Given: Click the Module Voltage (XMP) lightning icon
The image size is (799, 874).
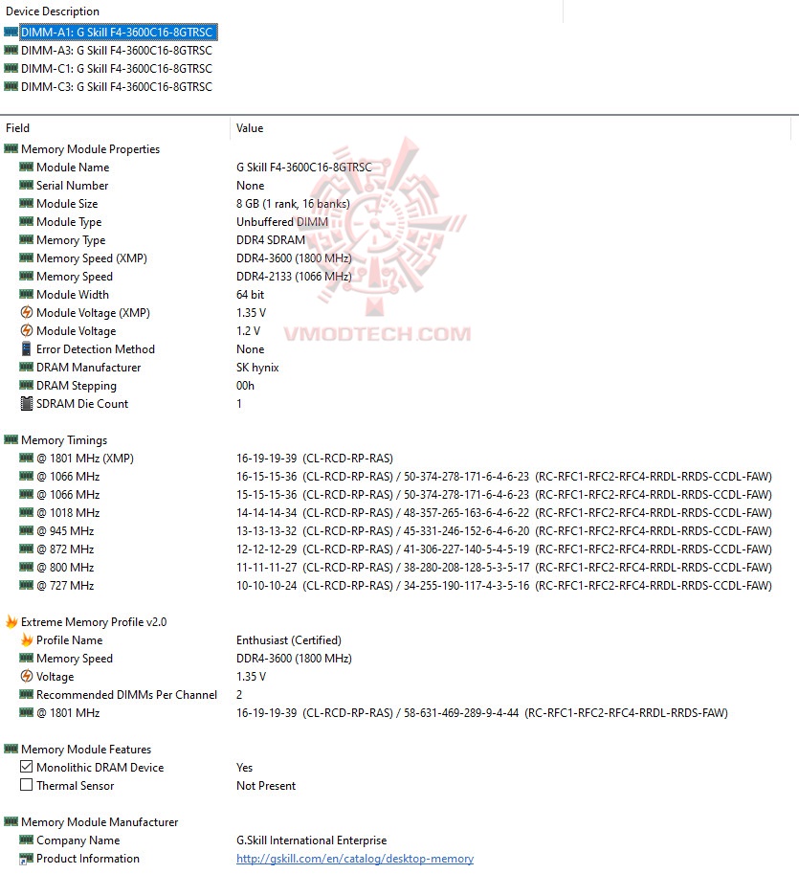Looking at the screenshot, I should click(x=26, y=312).
